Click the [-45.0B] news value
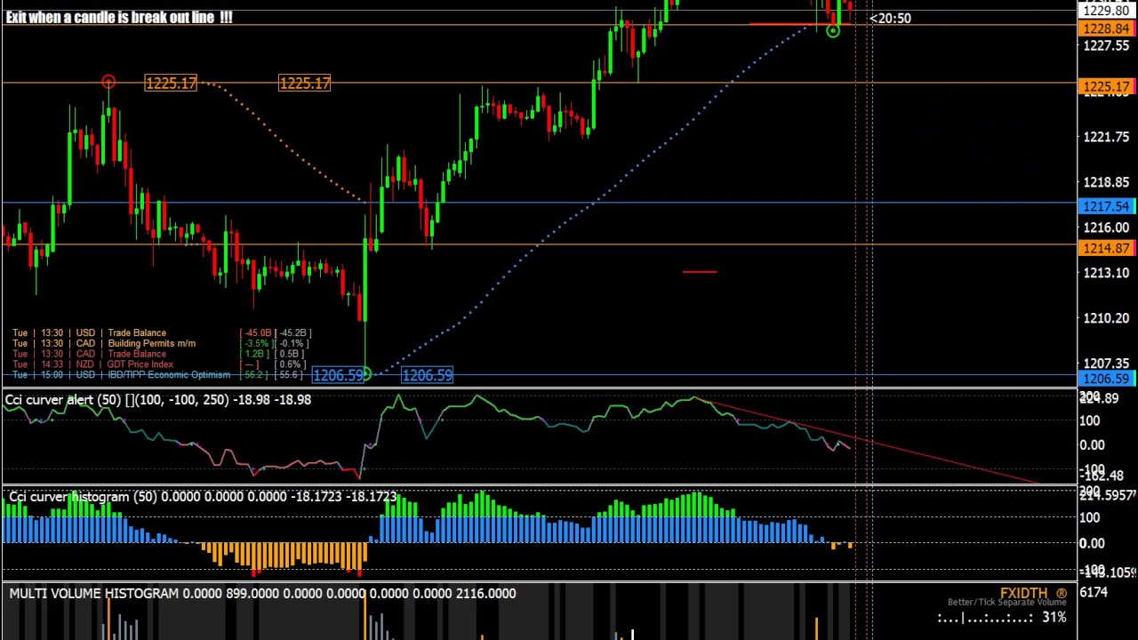Screen dimensions: 1138x640 click(x=256, y=332)
